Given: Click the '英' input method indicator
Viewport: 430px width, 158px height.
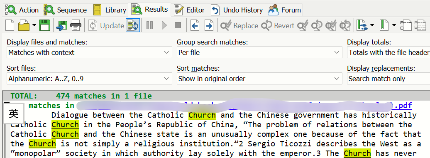Looking at the screenshot, I should click(13, 113).
